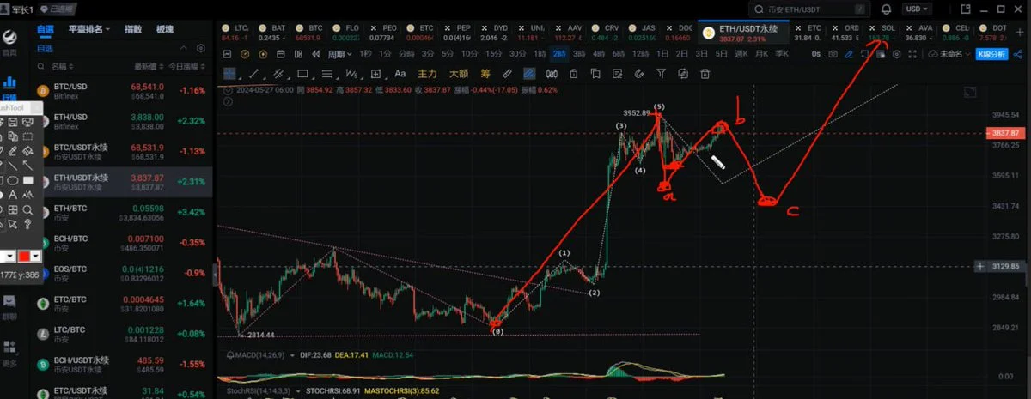Open the 自选 watchlist tab
Image resolution: width=1031 pixels, height=399 pixels.
(45, 29)
